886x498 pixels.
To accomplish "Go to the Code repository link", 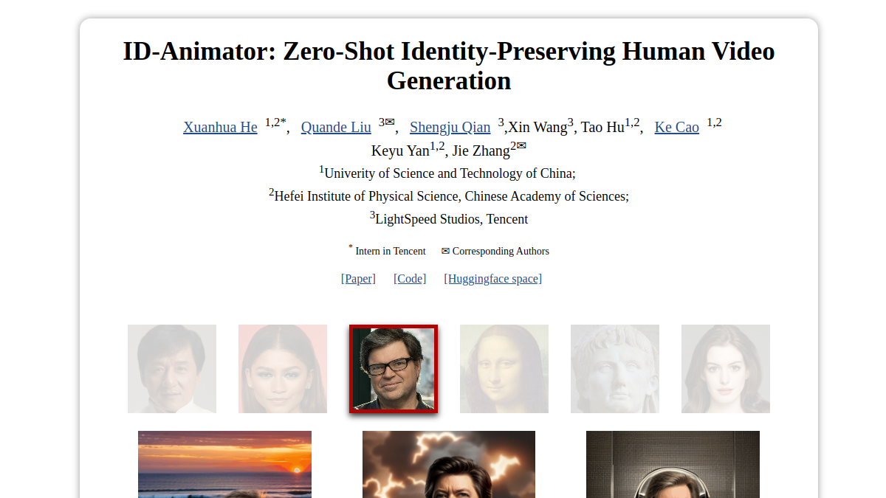I will pyautogui.click(x=410, y=278).
